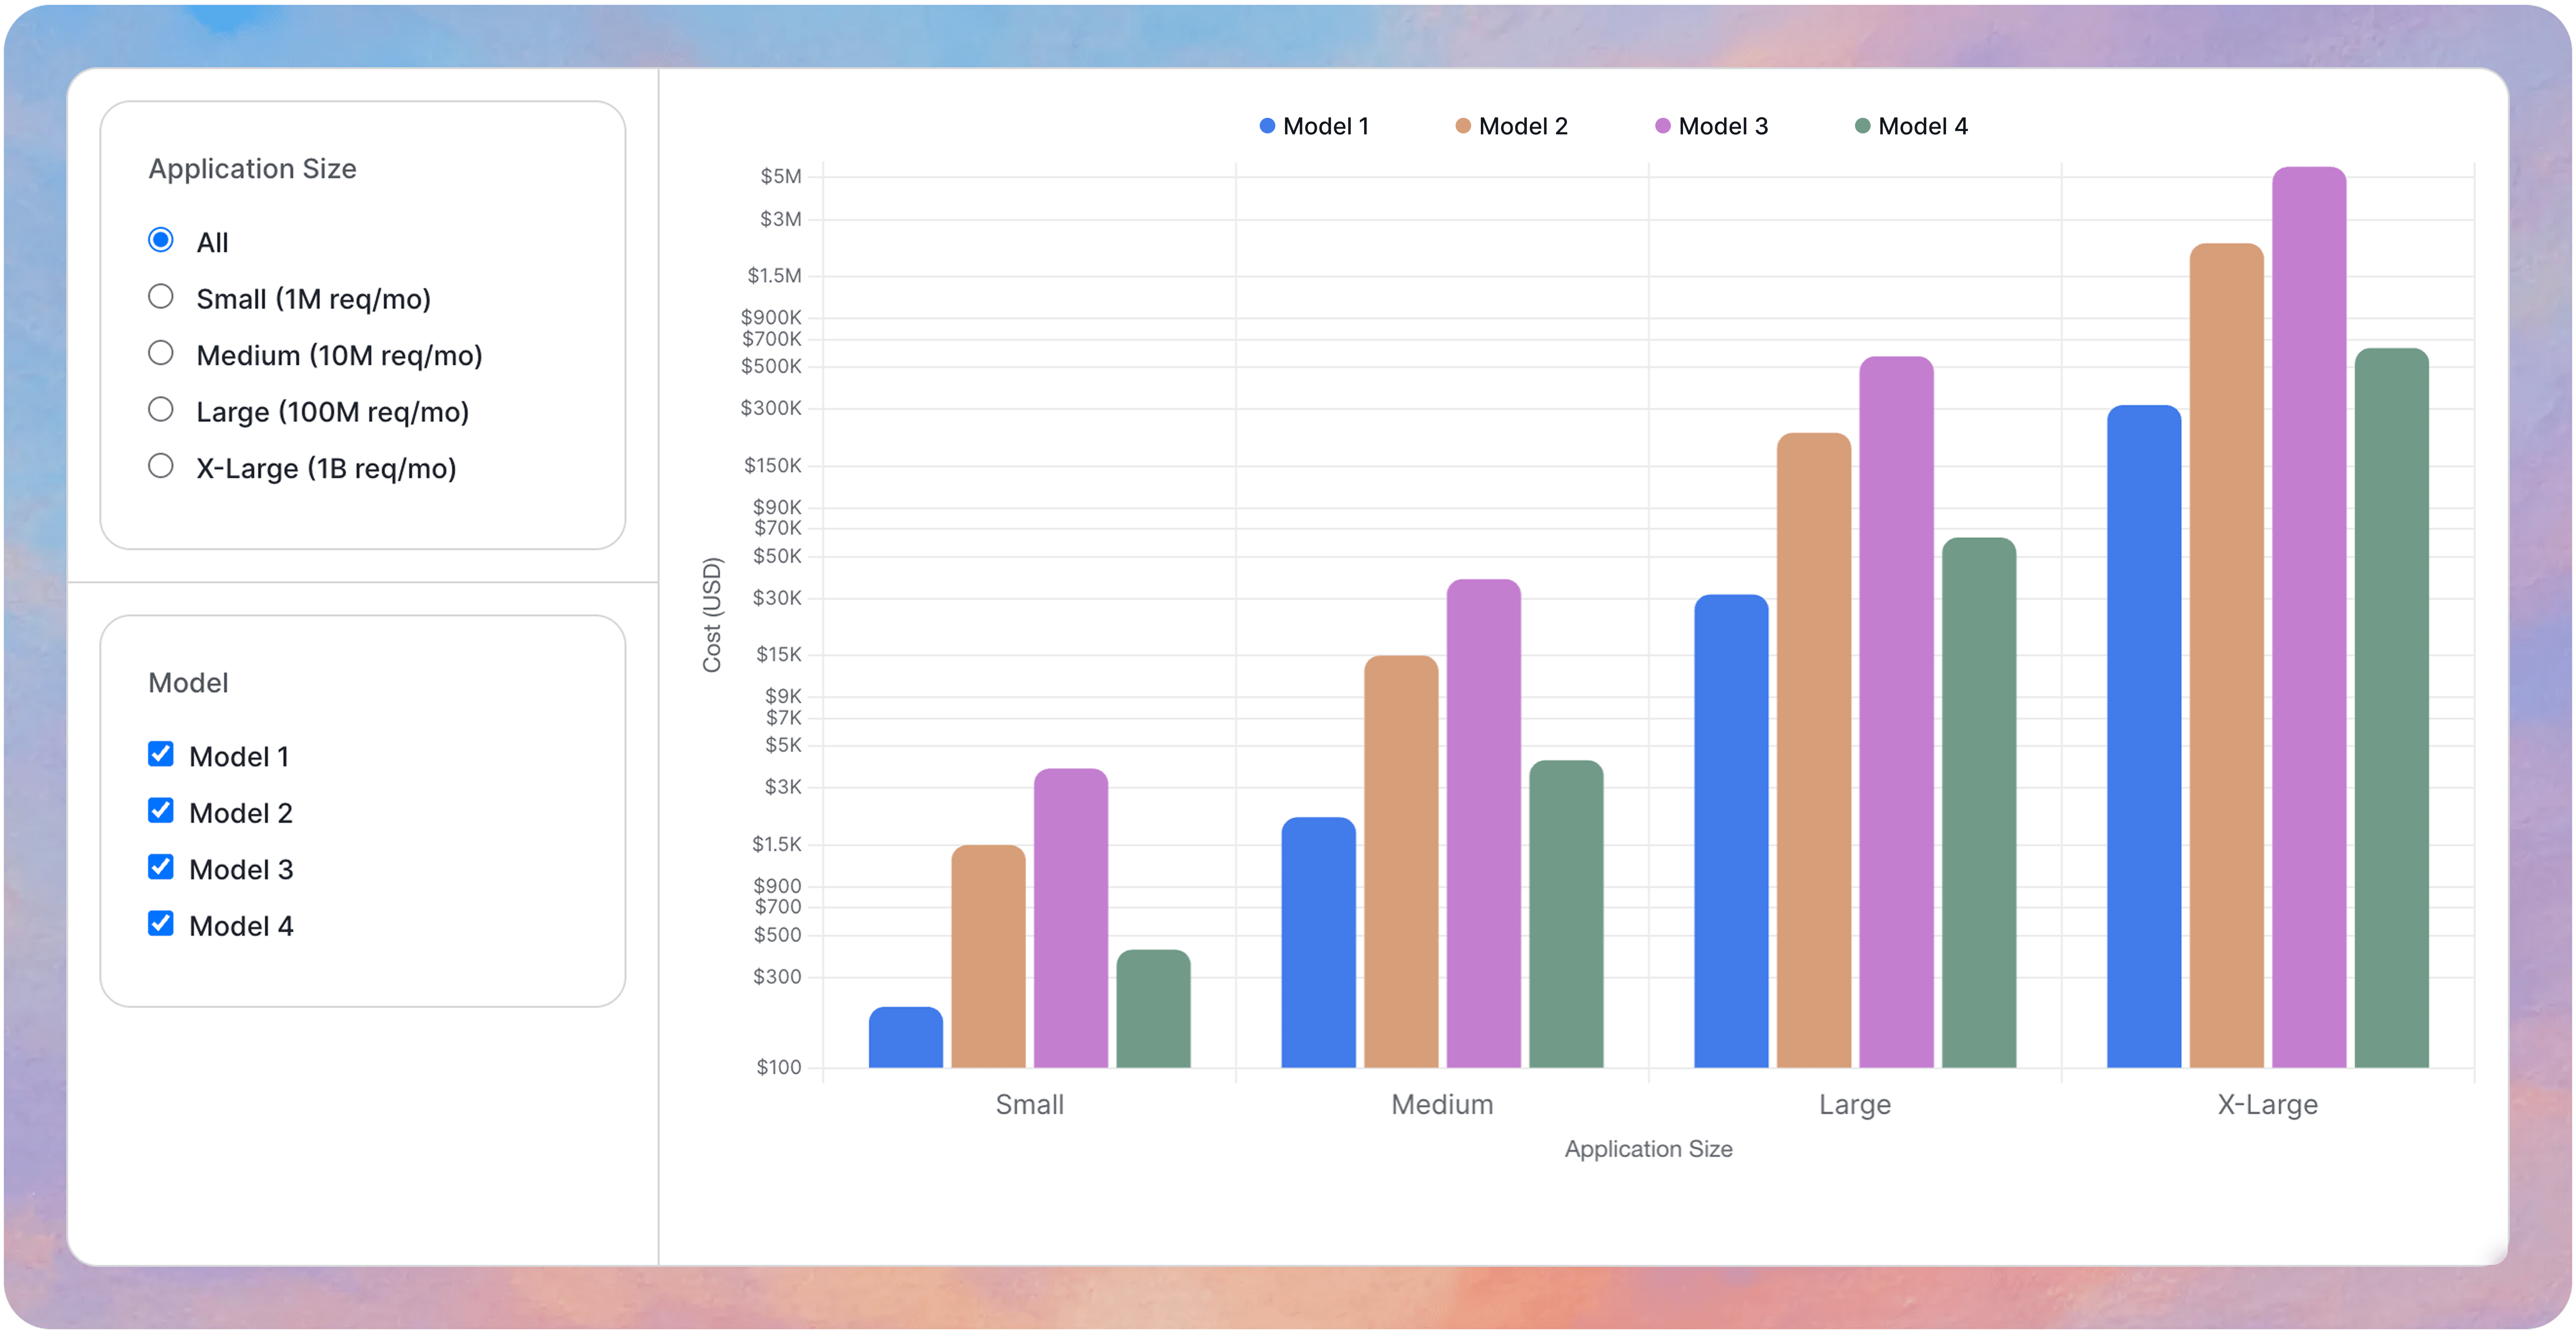The width and height of the screenshot is (2576, 1336).
Task: Click Model 4 green legend marker
Action: (1862, 126)
